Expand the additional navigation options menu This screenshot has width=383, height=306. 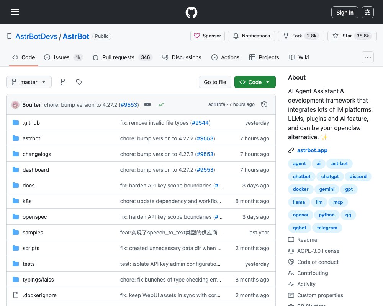click(x=368, y=57)
